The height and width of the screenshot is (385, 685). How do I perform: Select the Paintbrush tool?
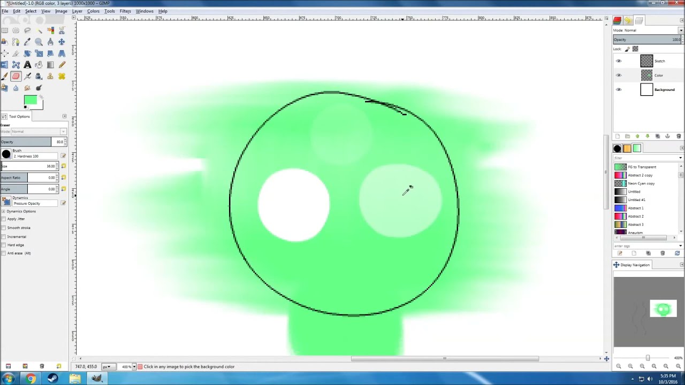pyautogui.click(x=5, y=76)
